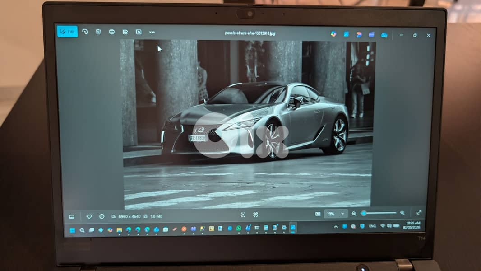Open the Wi-Fi network tray icon
Viewport: 481px width, 271px height.
coord(383,226)
